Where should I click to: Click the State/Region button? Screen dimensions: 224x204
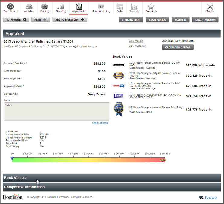157,20
